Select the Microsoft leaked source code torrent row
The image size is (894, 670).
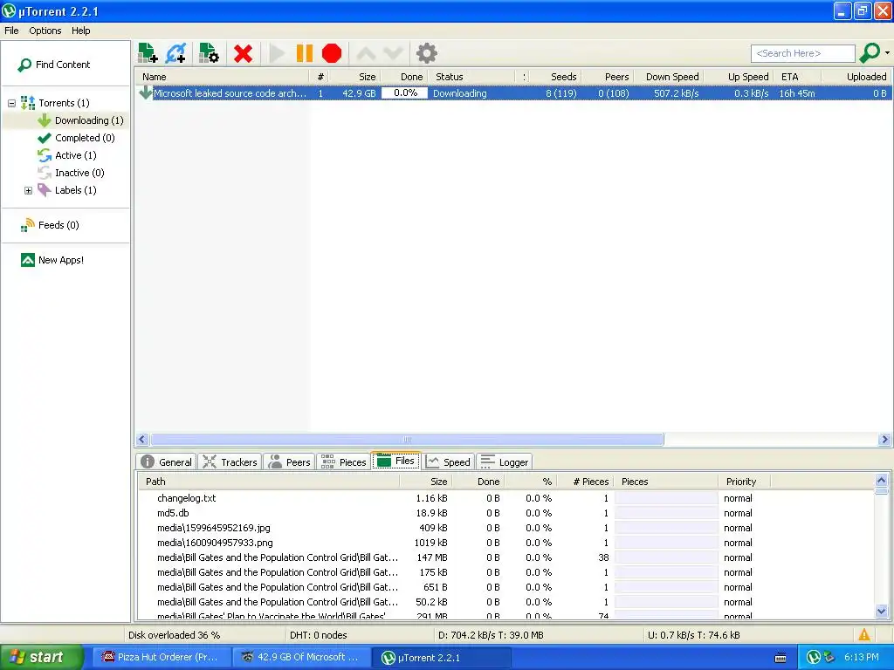click(x=513, y=93)
